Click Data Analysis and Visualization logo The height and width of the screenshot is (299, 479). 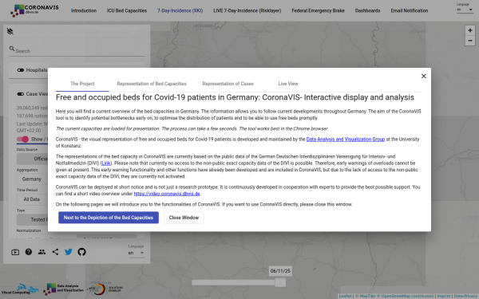[x=63, y=289]
